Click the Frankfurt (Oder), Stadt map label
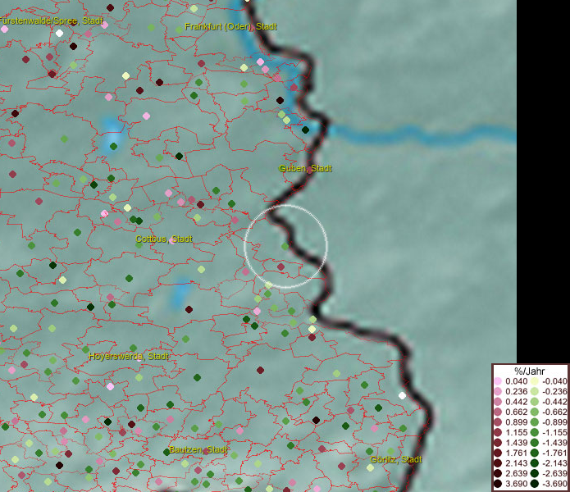 tap(230, 26)
